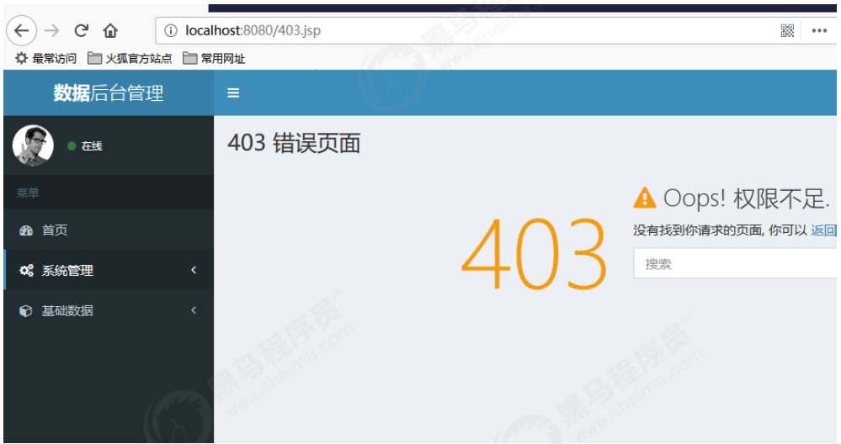Viewport: 841px width, 444px height.
Task: Click the Oops! 权限不足 heading text
Action: click(747, 198)
